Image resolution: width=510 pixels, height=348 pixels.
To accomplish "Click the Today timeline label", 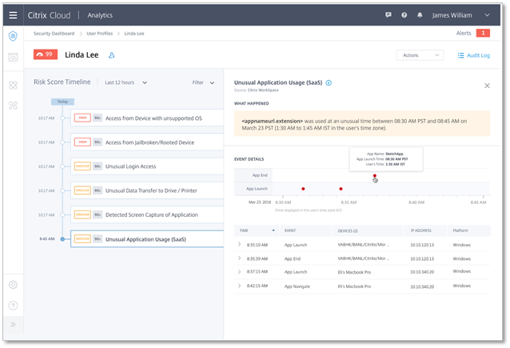I will pyautogui.click(x=62, y=102).
